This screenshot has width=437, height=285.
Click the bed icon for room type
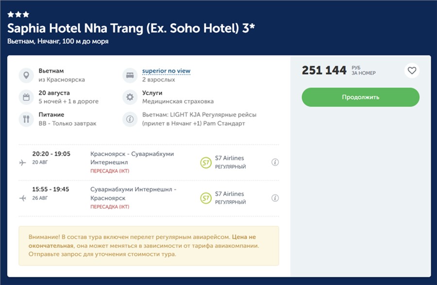tap(130, 75)
